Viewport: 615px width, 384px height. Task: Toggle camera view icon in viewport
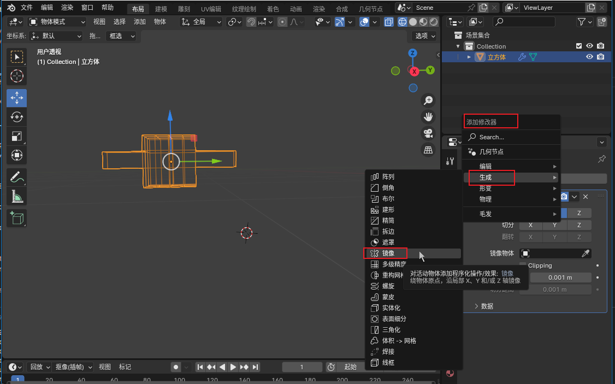428,133
